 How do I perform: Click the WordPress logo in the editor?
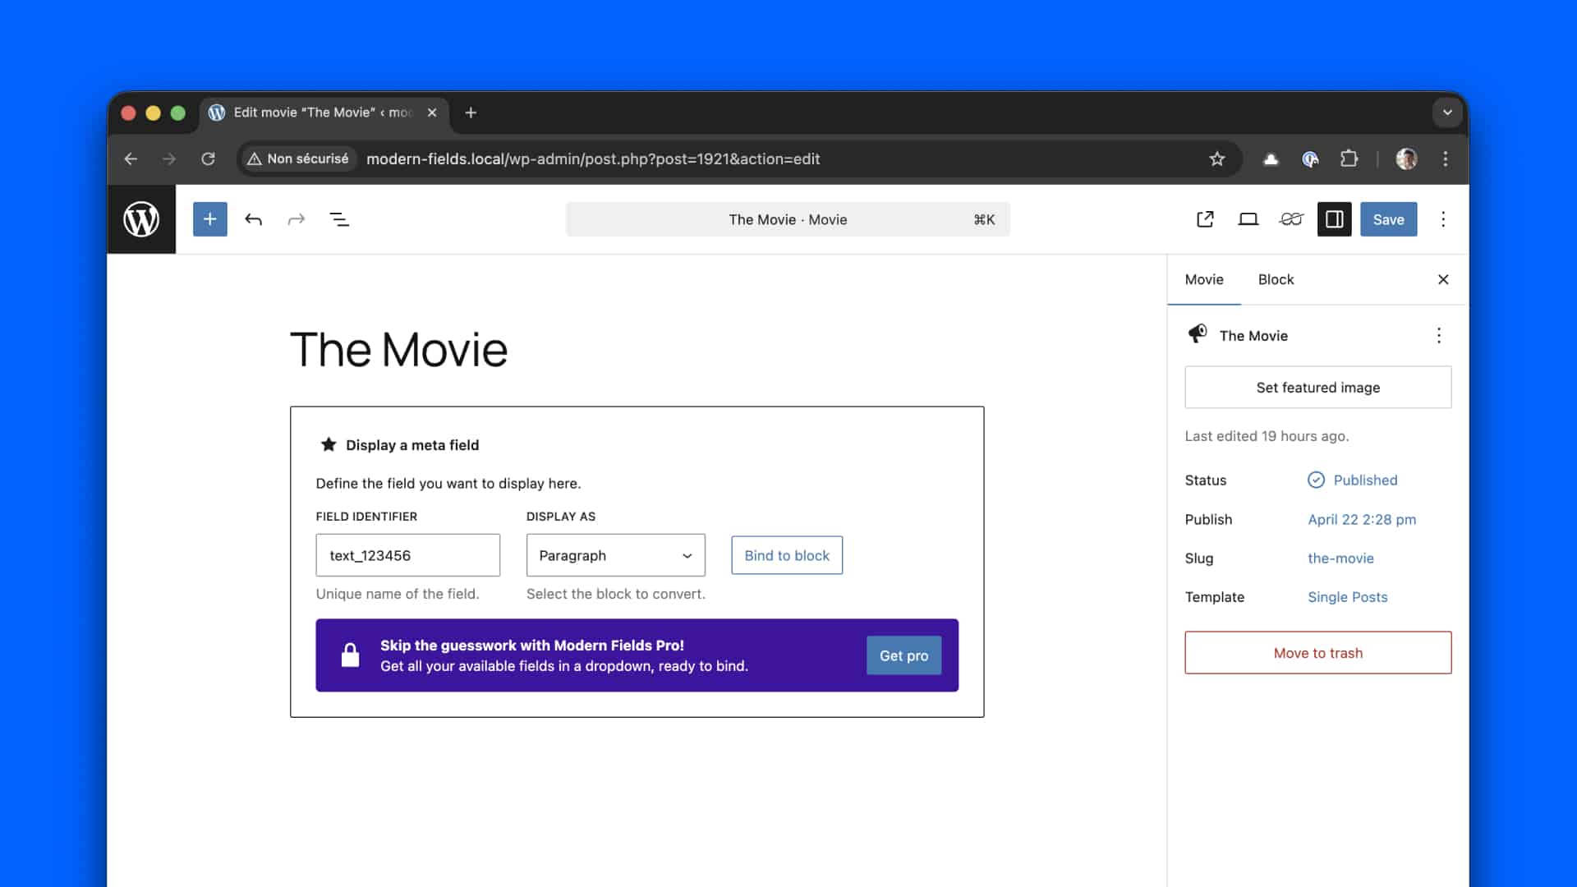click(141, 219)
